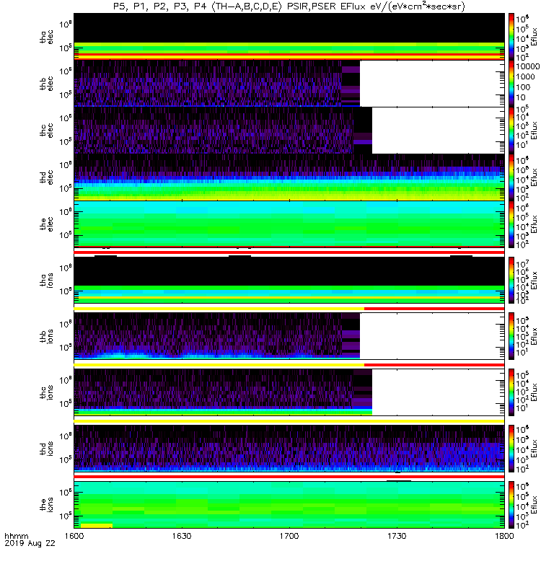Click the color bar beside the ions panel

[x=511, y=504]
